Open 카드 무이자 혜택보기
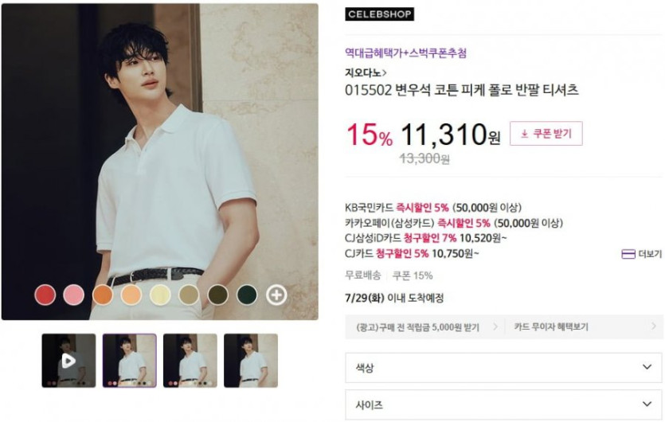665x422 pixels. pyautogui.click(x=551, y=327)
